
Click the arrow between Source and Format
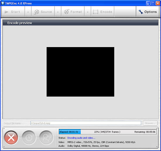click(58, 12)
